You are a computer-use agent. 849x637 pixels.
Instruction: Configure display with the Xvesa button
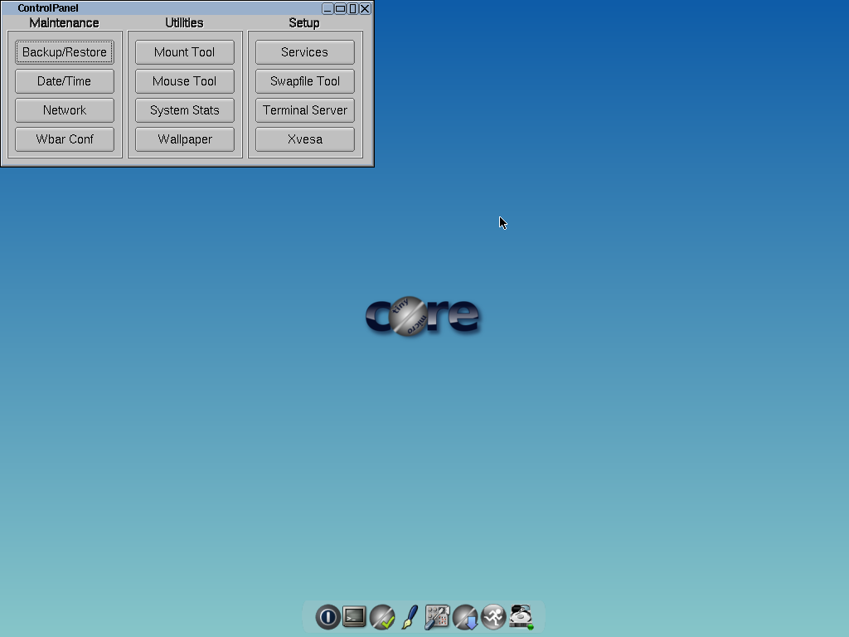304,139
